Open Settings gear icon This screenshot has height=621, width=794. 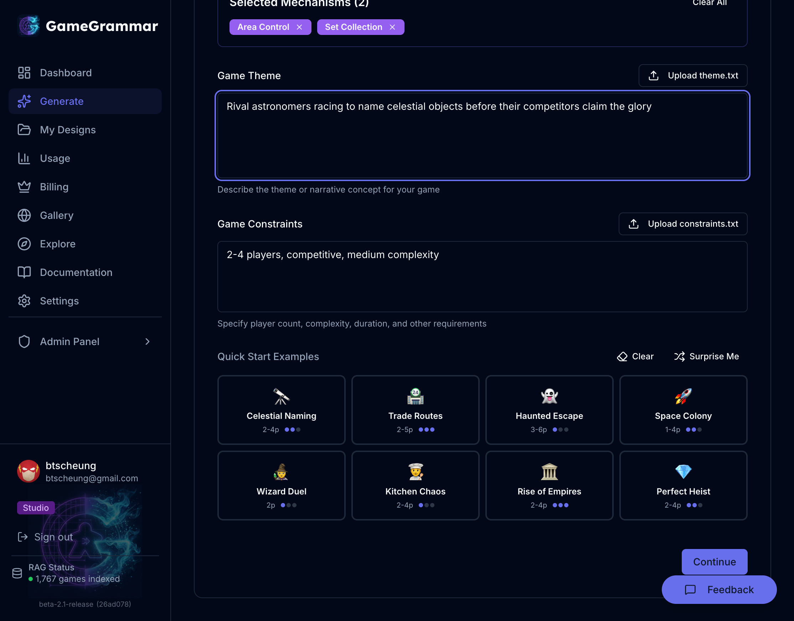(24, 301)
